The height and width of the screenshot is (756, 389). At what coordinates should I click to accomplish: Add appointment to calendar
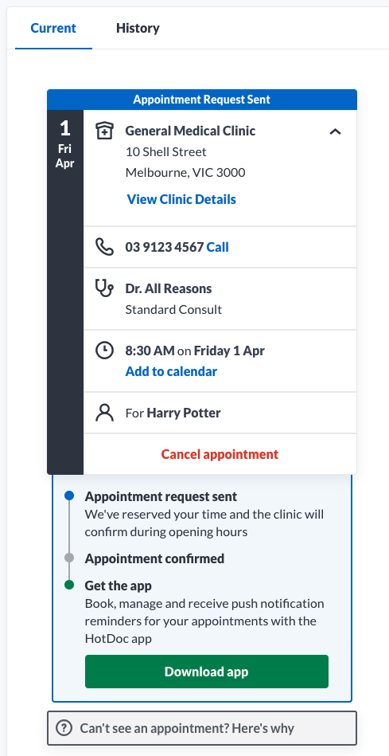coord(171,371)
